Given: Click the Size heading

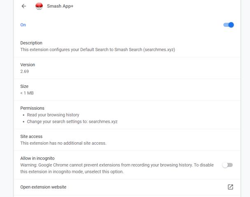Looking at the screenshot, I should pyautogui.click(x=24, y=87).
